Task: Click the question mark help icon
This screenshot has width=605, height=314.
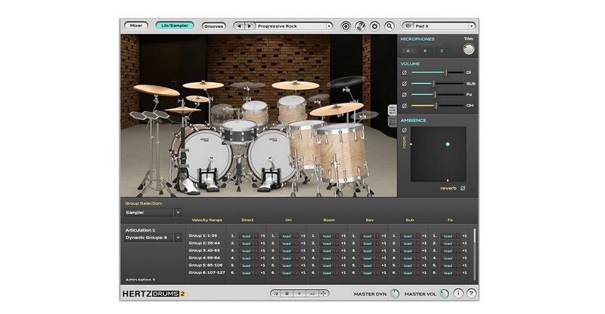Action: tap(471, 293)
